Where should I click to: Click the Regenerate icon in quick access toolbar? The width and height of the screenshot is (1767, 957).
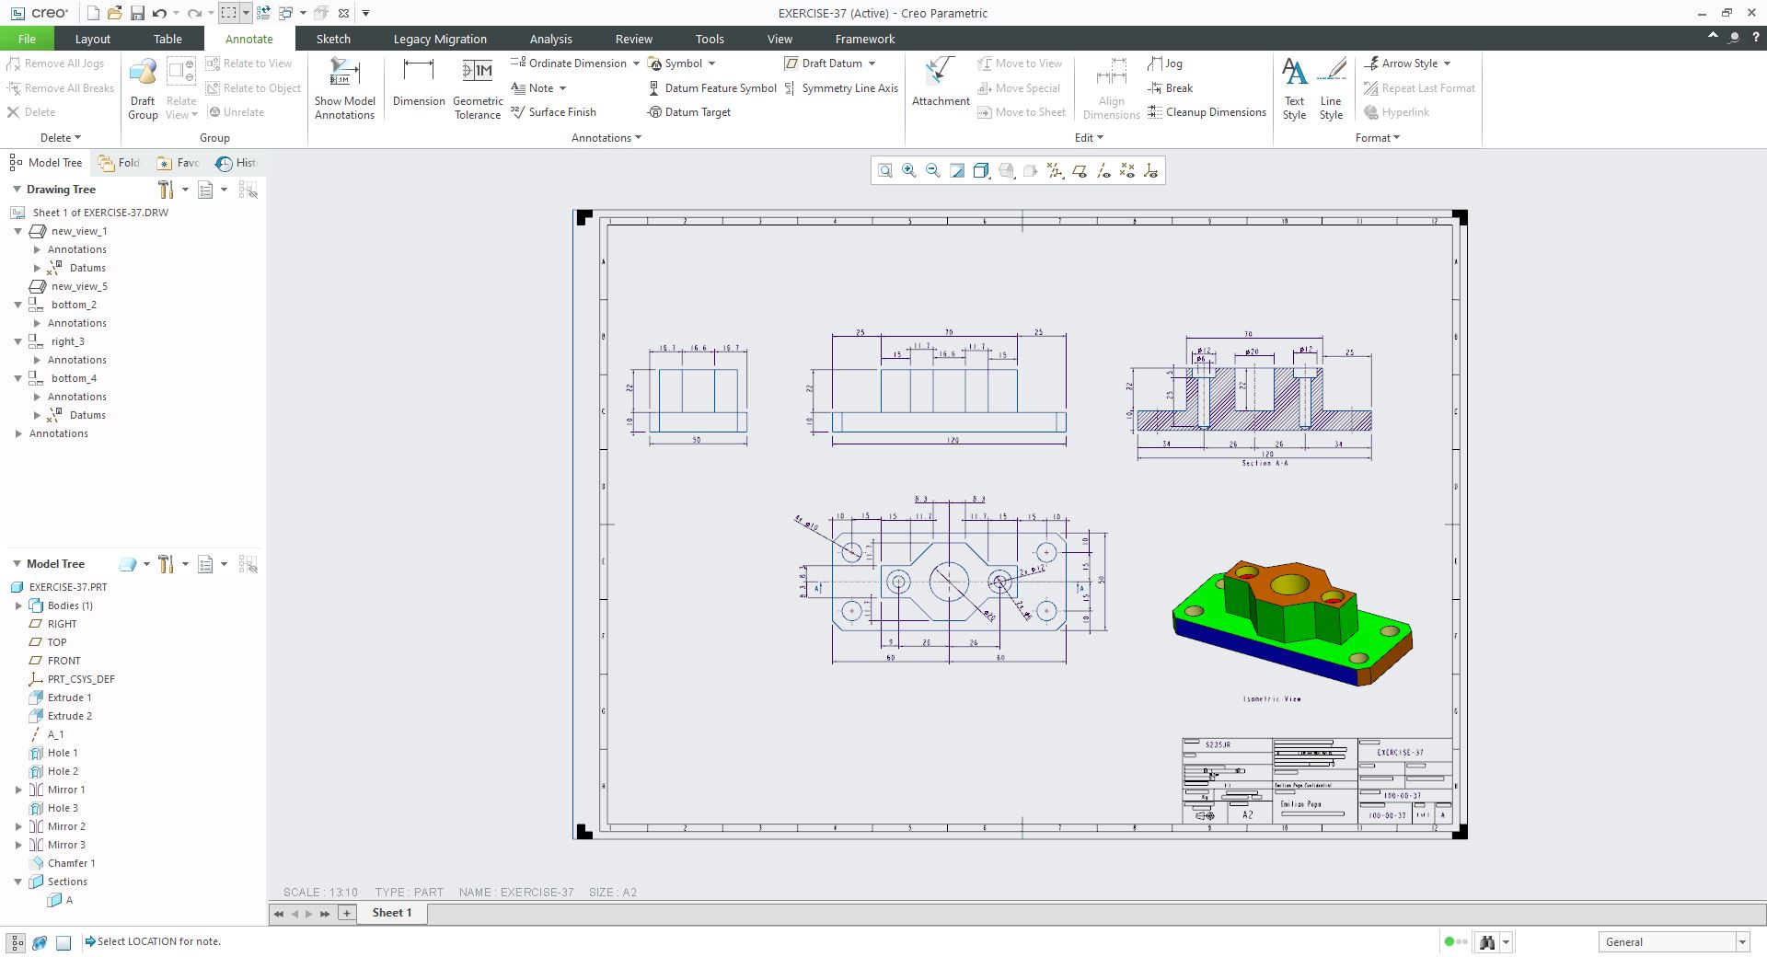[264, 13]
